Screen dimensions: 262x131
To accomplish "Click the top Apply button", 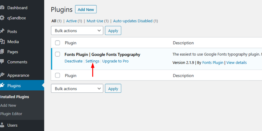I will click(113, 31).
